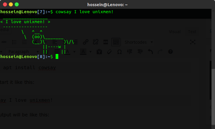Click the 'tart it like this:' editor line
Image resolution: width=215 pixels, height=129 pixels.
tap(17, 82)
